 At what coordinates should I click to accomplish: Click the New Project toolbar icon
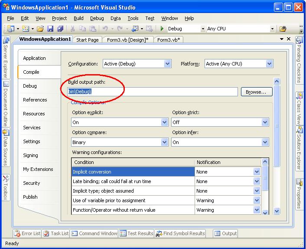pyautogui.click(x=10, y=29)
